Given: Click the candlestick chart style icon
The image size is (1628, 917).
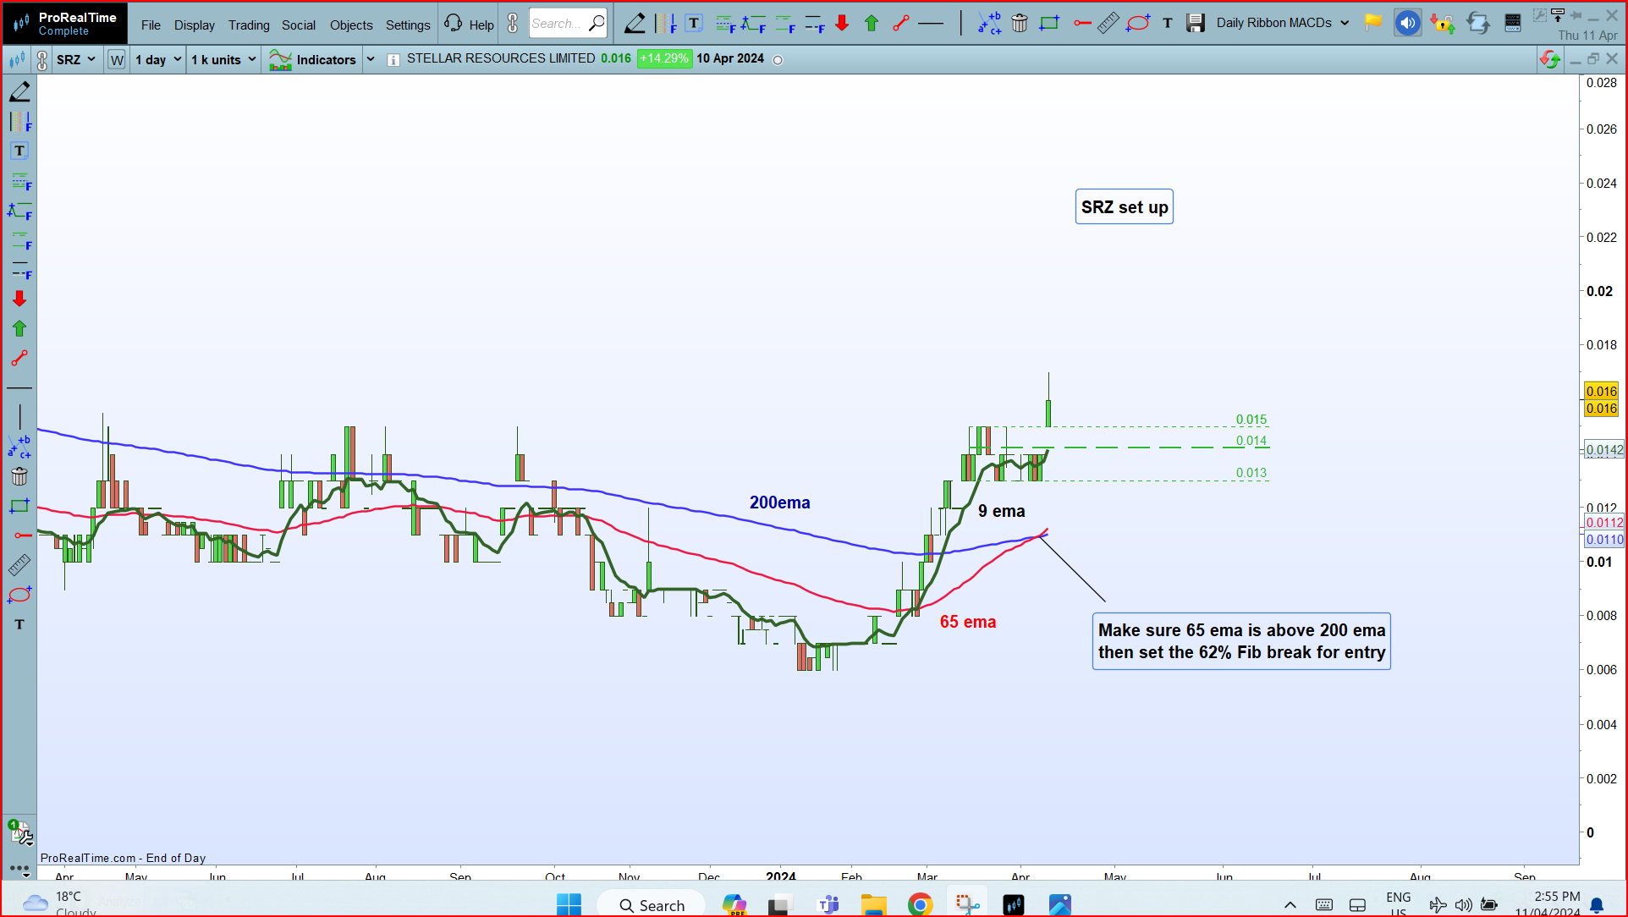Looking at the screenshot, I should click(17, 60).
